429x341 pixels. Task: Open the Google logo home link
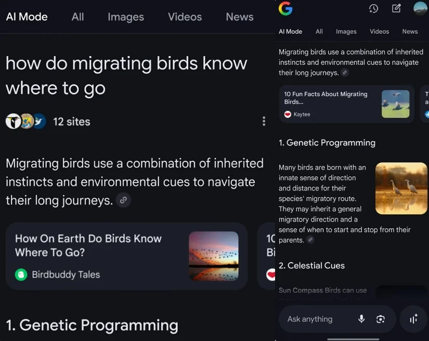coord(285,8)
